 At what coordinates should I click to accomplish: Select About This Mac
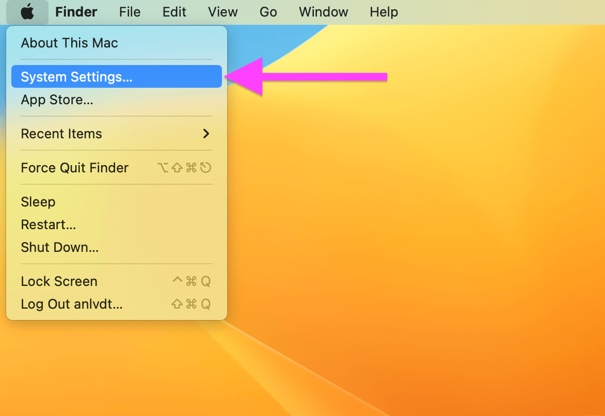[x=69, y=43]
